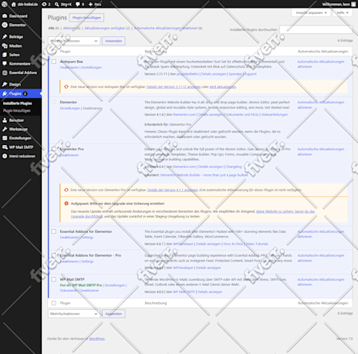Open Plugins plug icon in sidebar
This screenshot has height=354, width=358.
click(x=5, y=93)
